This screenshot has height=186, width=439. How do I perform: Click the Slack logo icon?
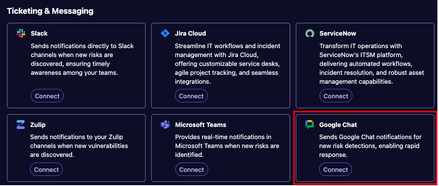pos(21,33)
